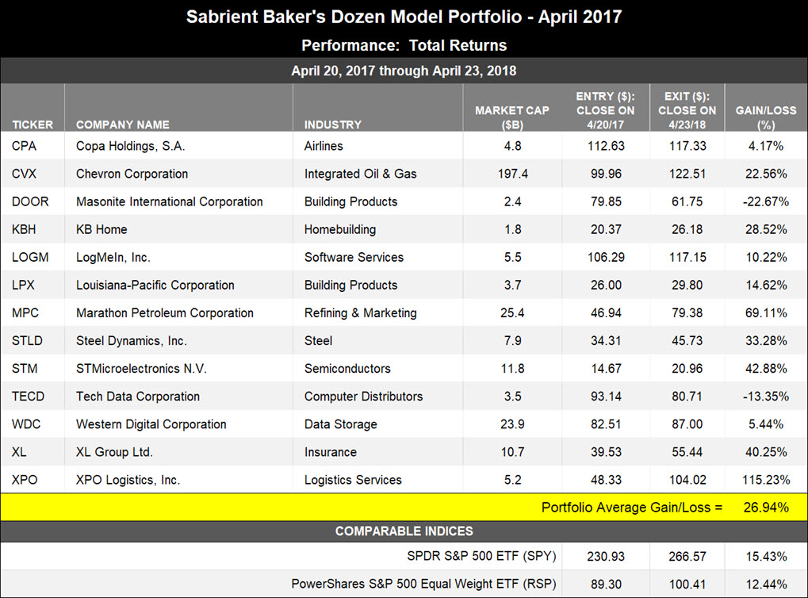Viewport: 808px width, 598px height.
Task: Click the 26.94% portfolio average
Action: (766, 508)
